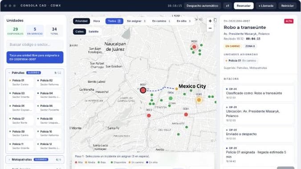The height and width of the screenshot is (169, 301).
Task: Click the 5 En servicio counter
Action: (35, 31)
